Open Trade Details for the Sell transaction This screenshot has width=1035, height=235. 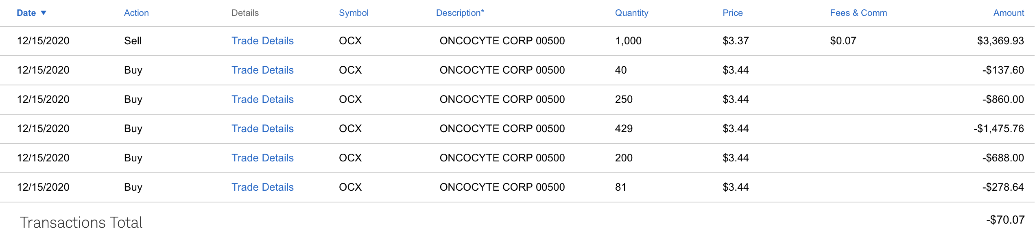pos(262,41)
